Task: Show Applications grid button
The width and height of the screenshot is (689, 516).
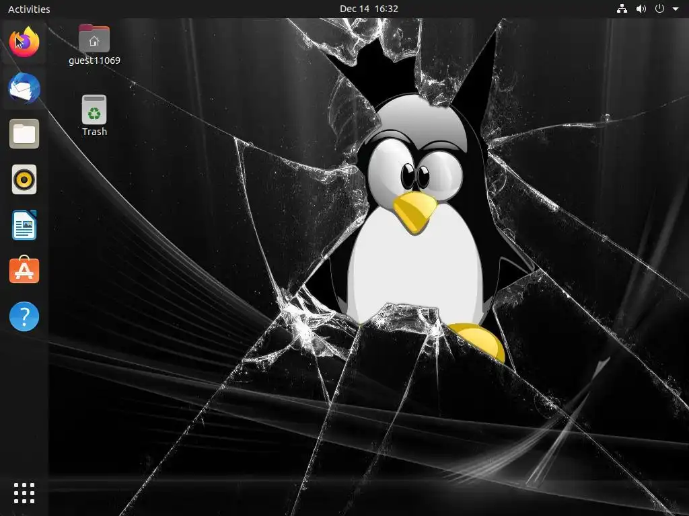Action: [24, 493]
